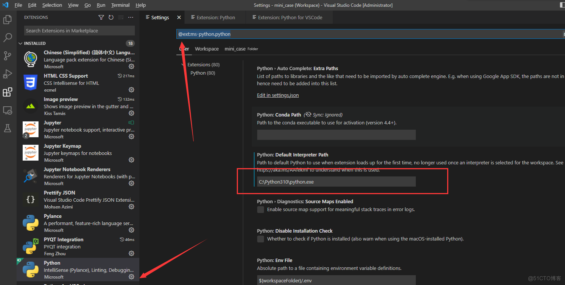Screen dimensions: 565x285
Task: Click Edit in settings.json link
Action: 278,95
